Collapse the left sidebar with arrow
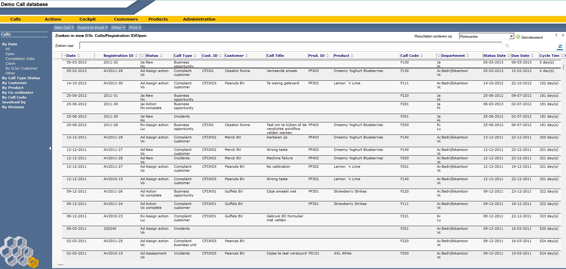This screenshot has width=566, height=269. 50,148
